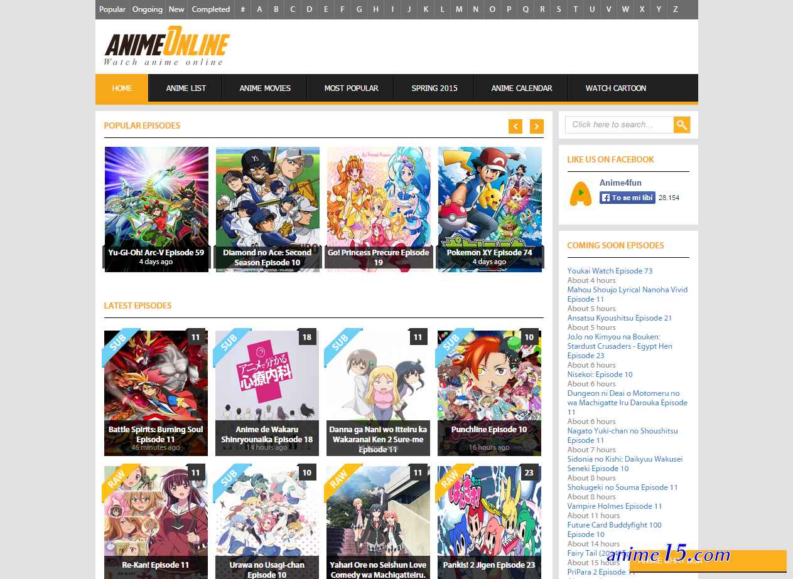Viewport: 793px width, 579px height.
Task: Select the New filter in top bar
Action: click(176, 9)
